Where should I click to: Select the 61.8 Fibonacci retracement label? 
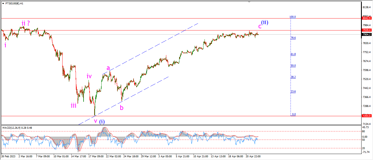(293, 54)
